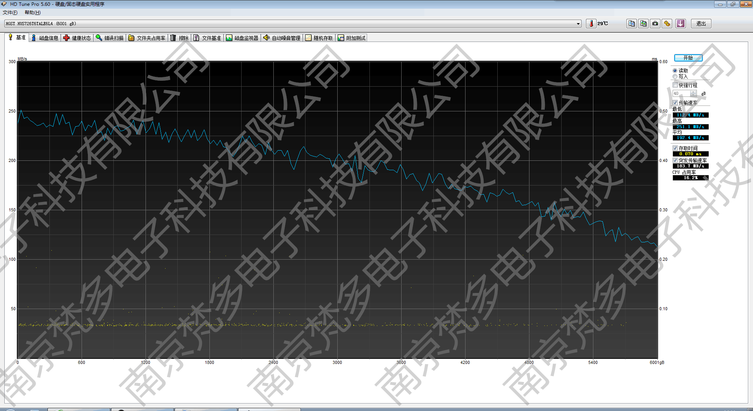Click the copy text results icon
Image resolution: width=753 pixels, height=411 pixels.
631,24
